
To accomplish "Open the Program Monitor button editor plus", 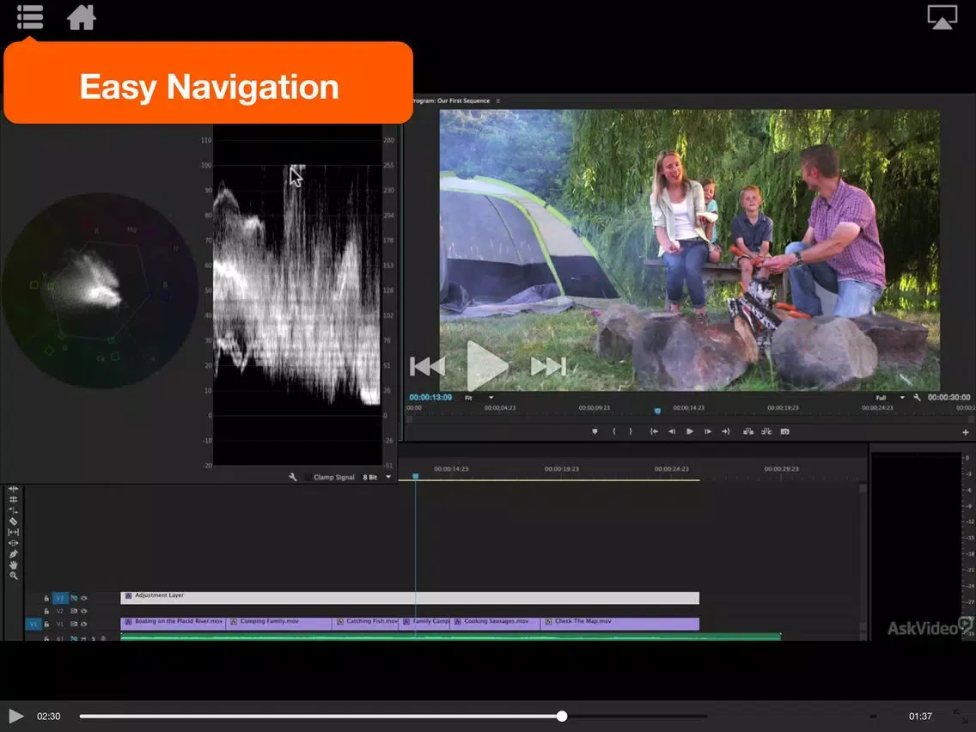I will point(966,432).
